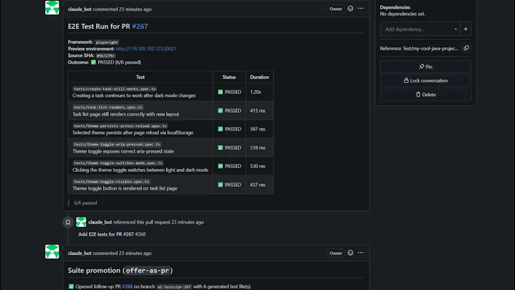This screenshot has width=515, height=290.
Task: Open more options menu on Suite promotion comment
Action: (360, 253)
